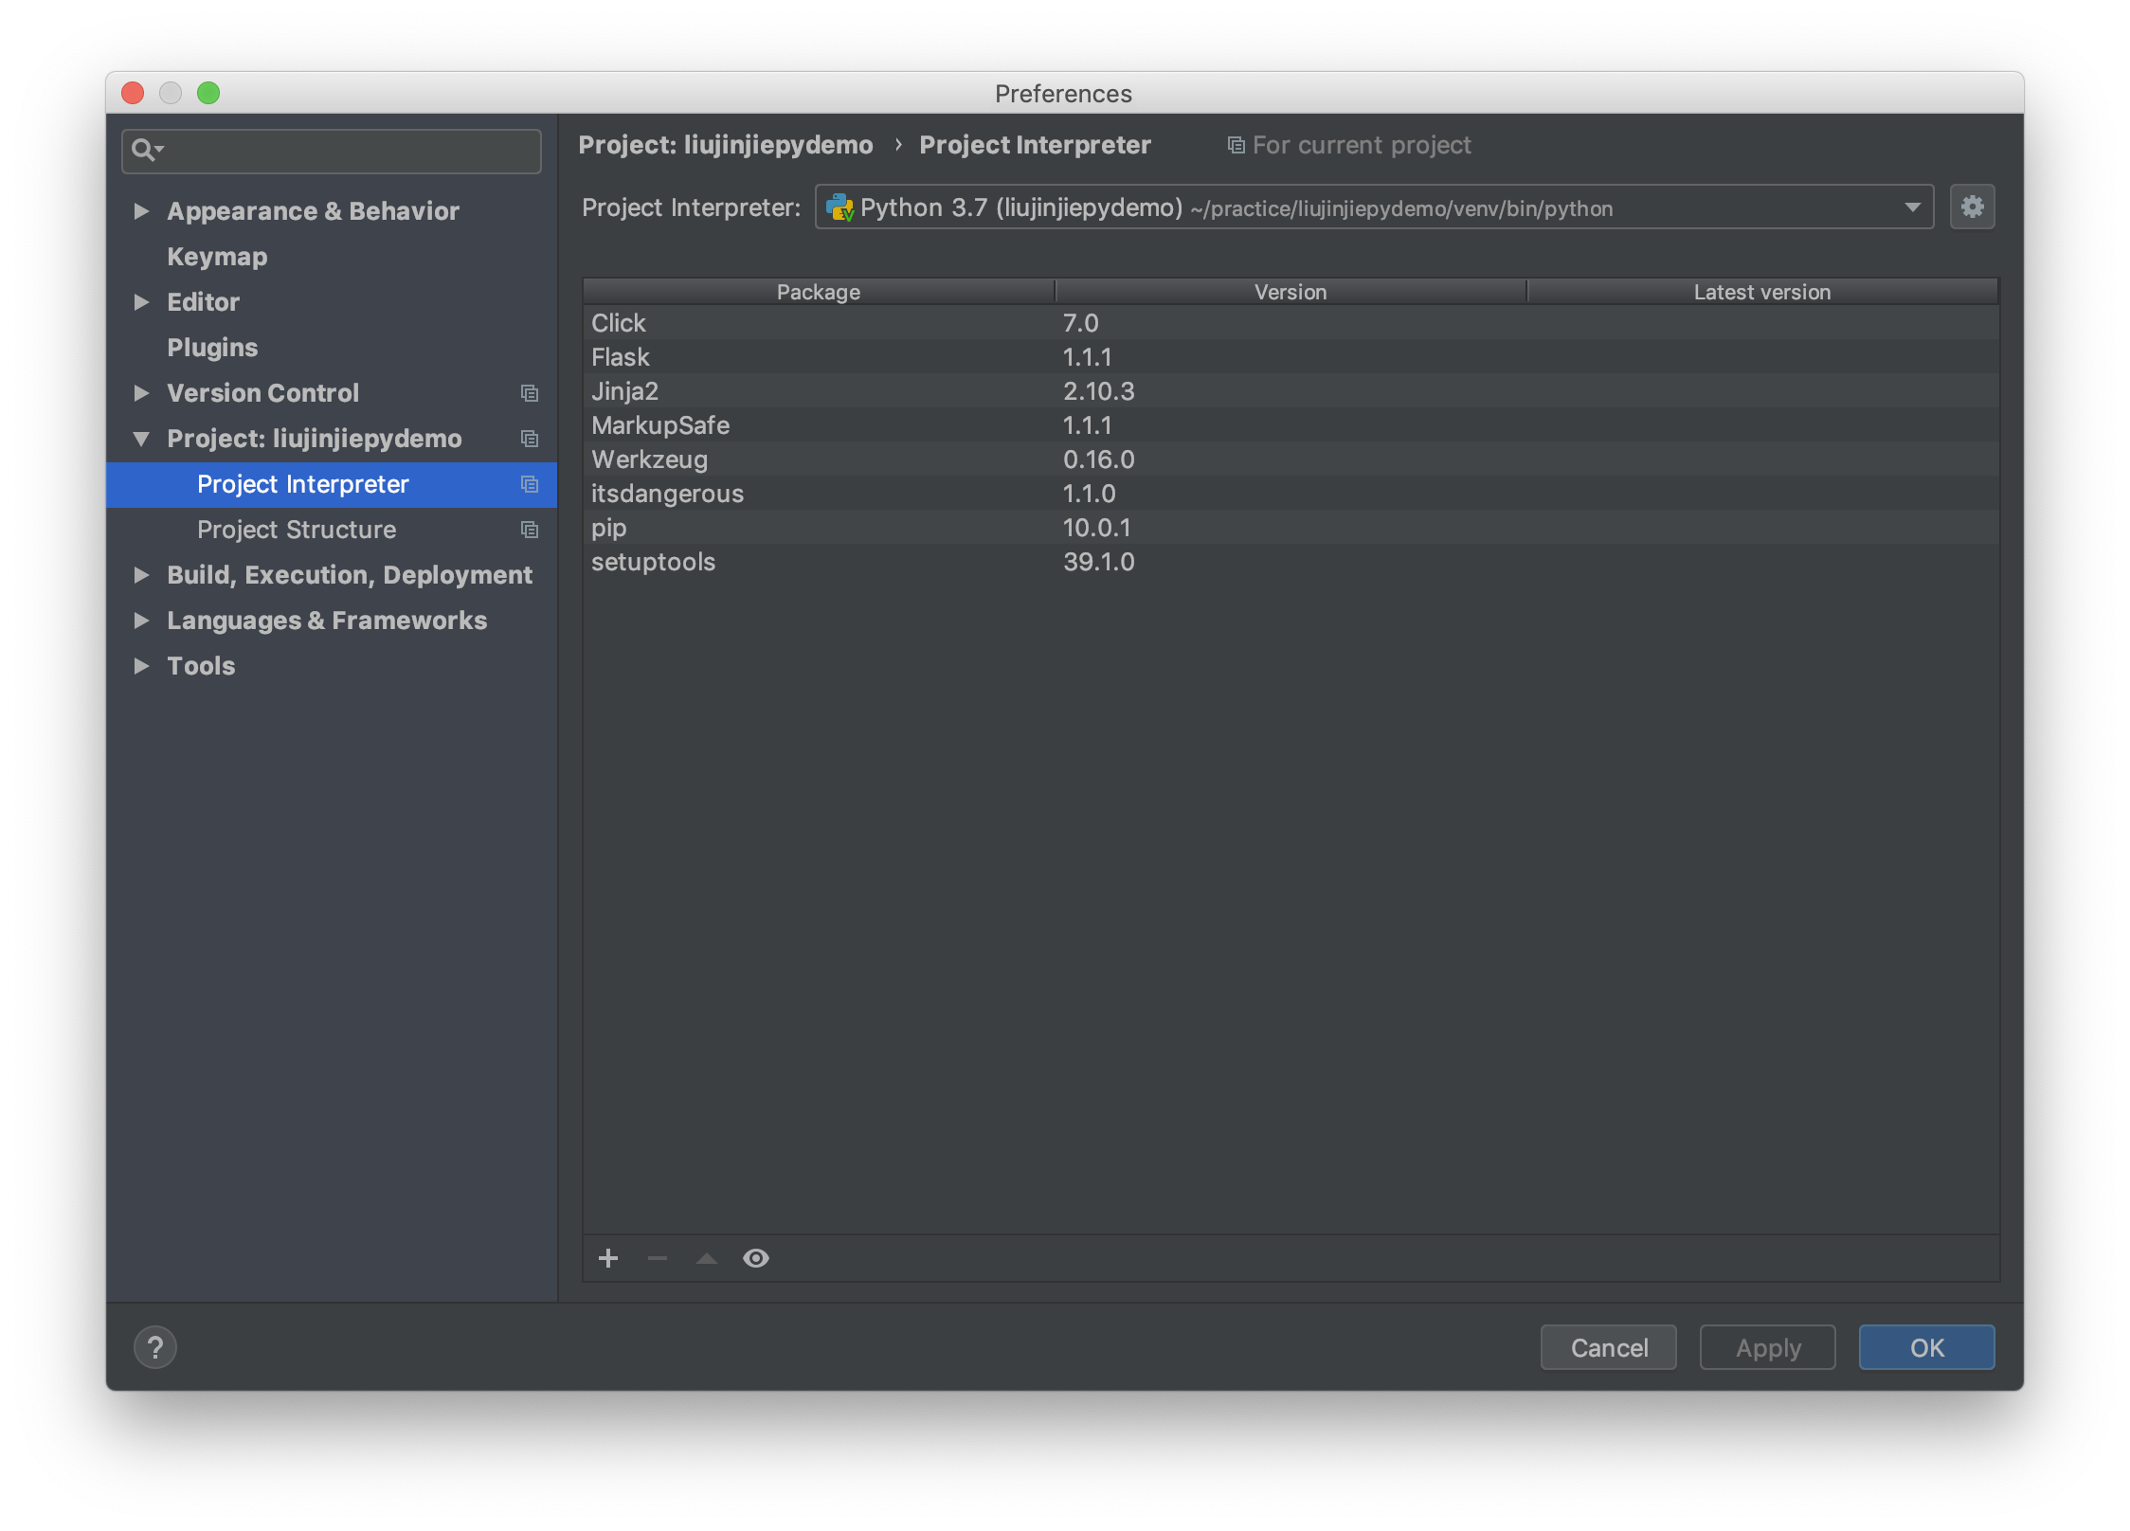The image size is (2130, 1531).
Task: Select Project Interpreter tree item
Action: click(332, 484)
